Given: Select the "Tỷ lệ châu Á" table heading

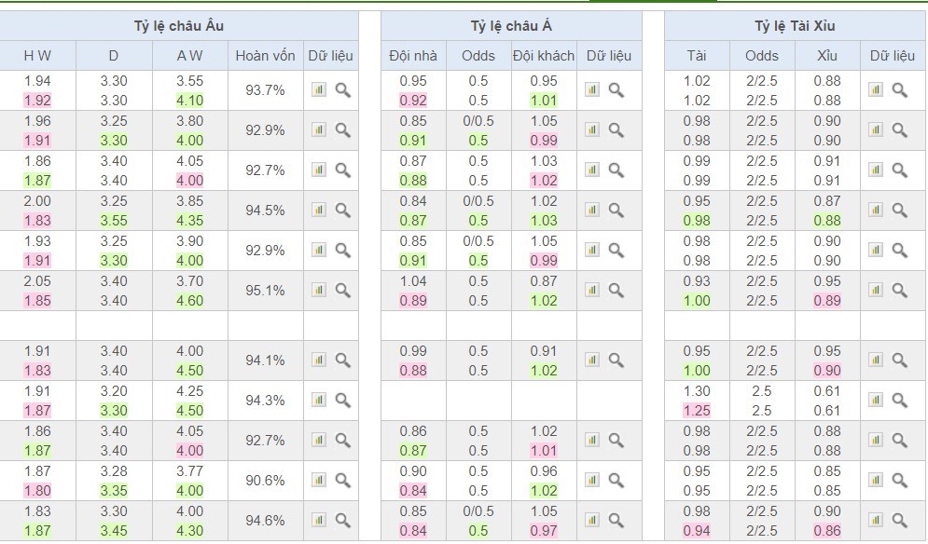Looking at the screenshot, I should [x=511, y=26].
